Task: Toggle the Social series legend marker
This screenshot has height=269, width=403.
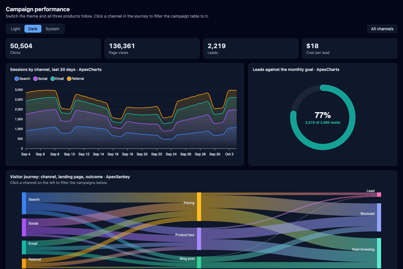Action: [x=35, y=79]
